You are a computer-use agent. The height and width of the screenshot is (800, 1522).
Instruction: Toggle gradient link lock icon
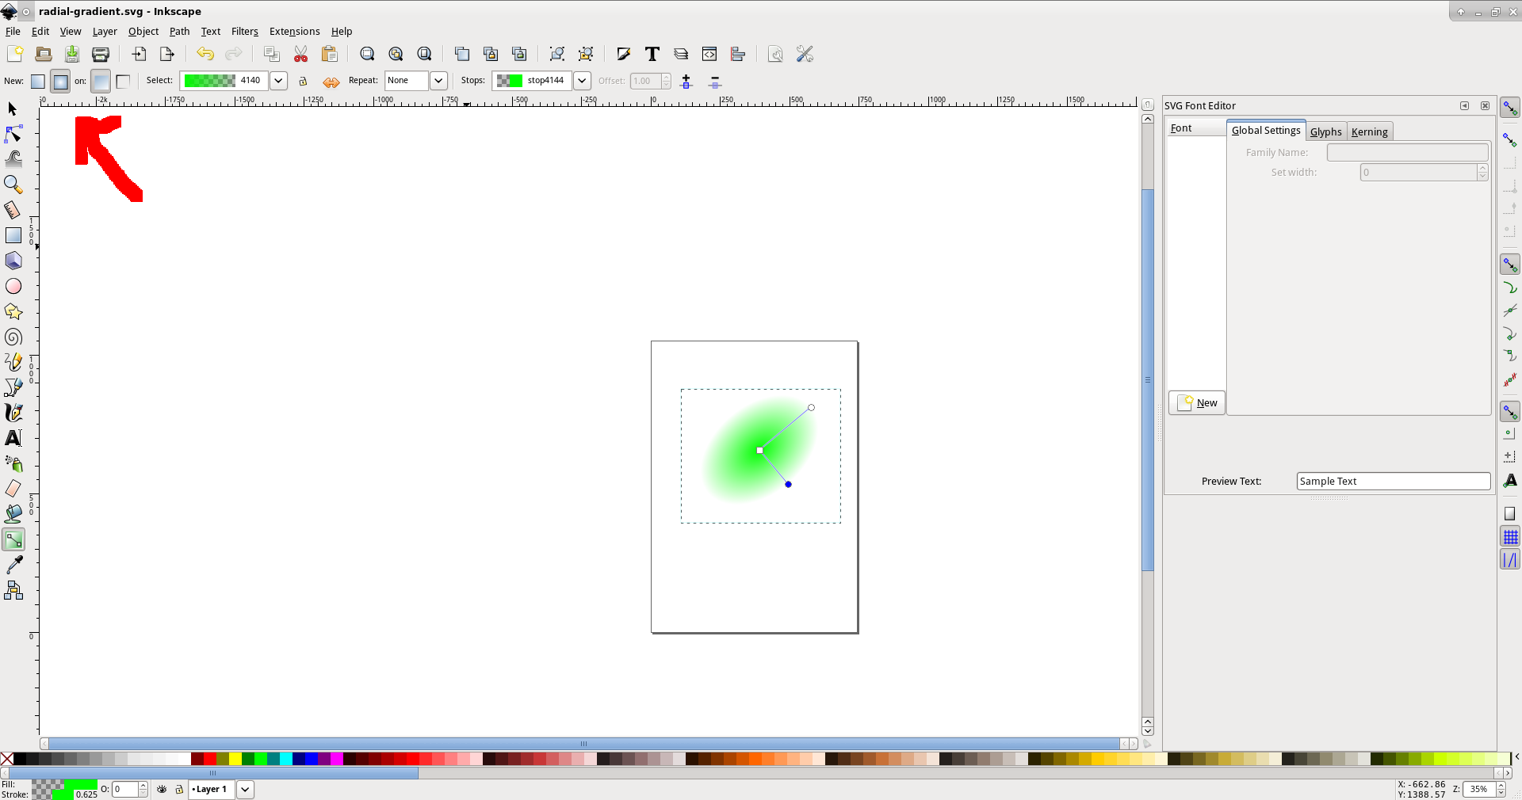point(303,81)
